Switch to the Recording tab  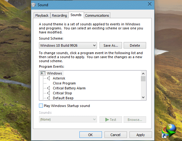(59, 15)
